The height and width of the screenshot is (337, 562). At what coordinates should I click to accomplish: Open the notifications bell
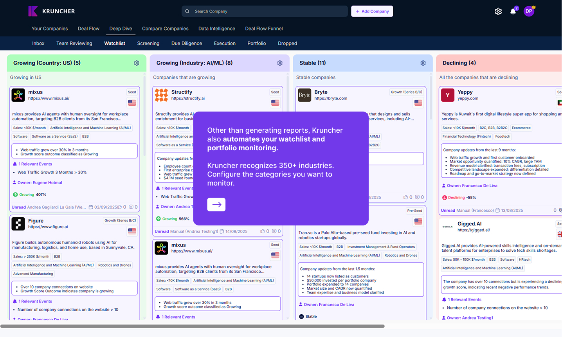pos(513,11)
